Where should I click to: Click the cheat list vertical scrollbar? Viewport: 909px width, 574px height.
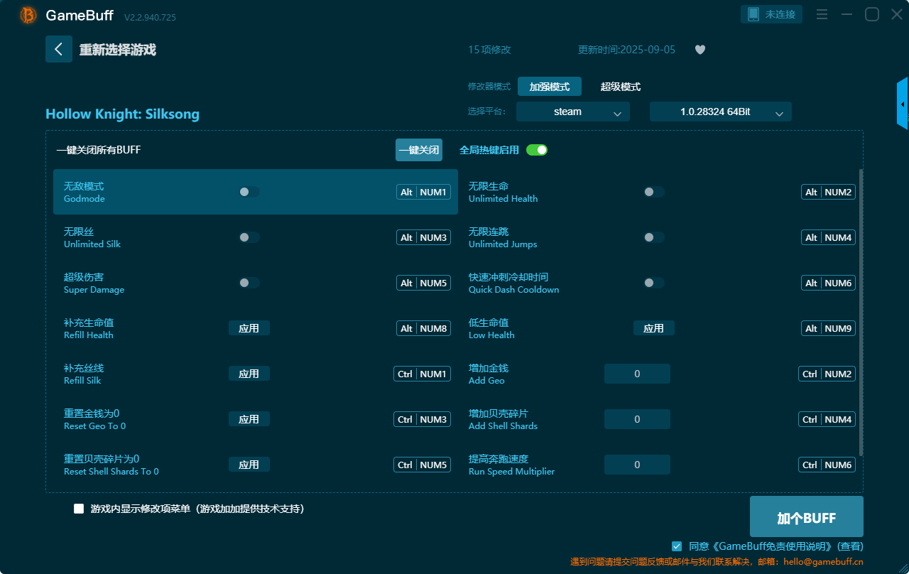click(x=861, y=312)
